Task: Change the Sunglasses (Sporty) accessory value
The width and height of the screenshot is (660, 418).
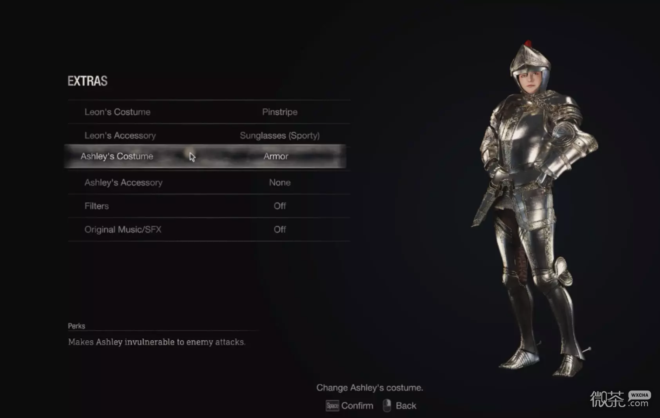Action: click(x=280, y=135)
